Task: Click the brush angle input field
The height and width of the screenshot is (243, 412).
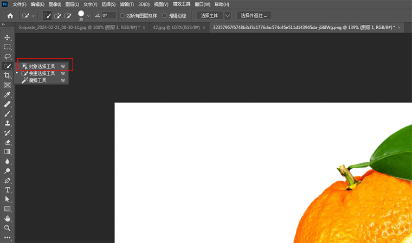Action: tap(108, 16)
